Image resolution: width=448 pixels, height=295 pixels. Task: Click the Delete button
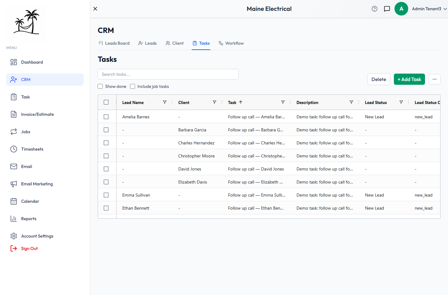(x=379, y=79)
